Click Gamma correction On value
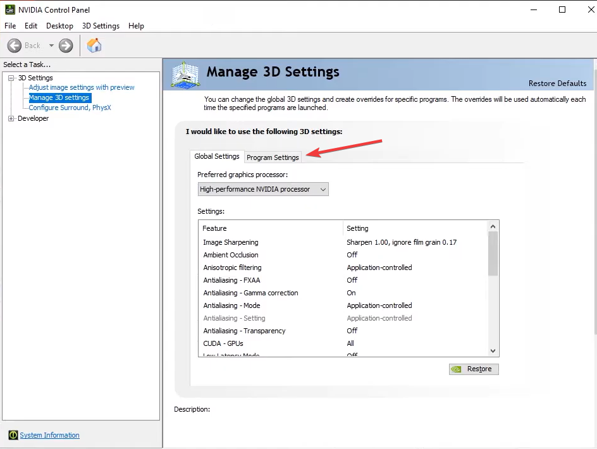The height and width of the screenshot is (449, 597). pyautogui.click(x=351, y=293)
